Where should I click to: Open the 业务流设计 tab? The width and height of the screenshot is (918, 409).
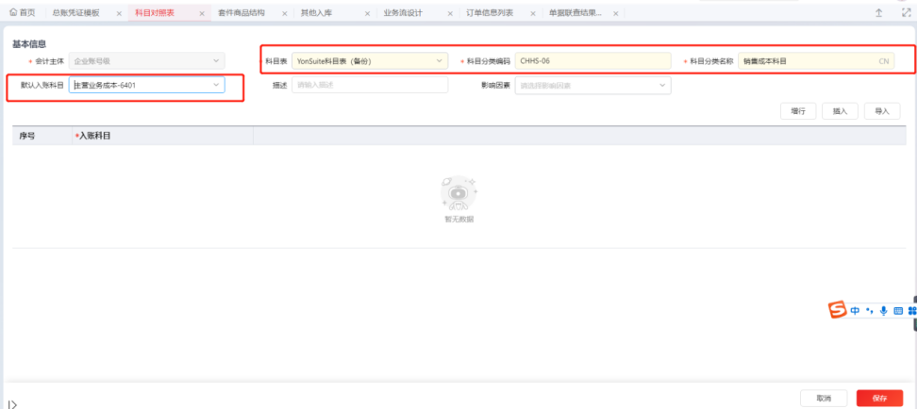[x=403, y=13]
